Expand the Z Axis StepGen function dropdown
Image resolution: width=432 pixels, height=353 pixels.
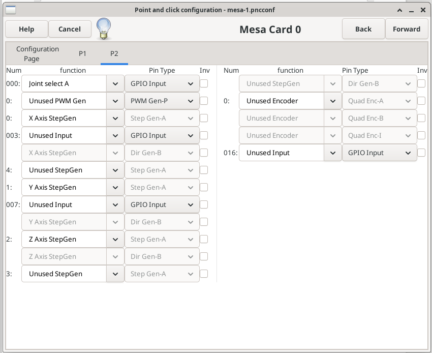[115, 239]
